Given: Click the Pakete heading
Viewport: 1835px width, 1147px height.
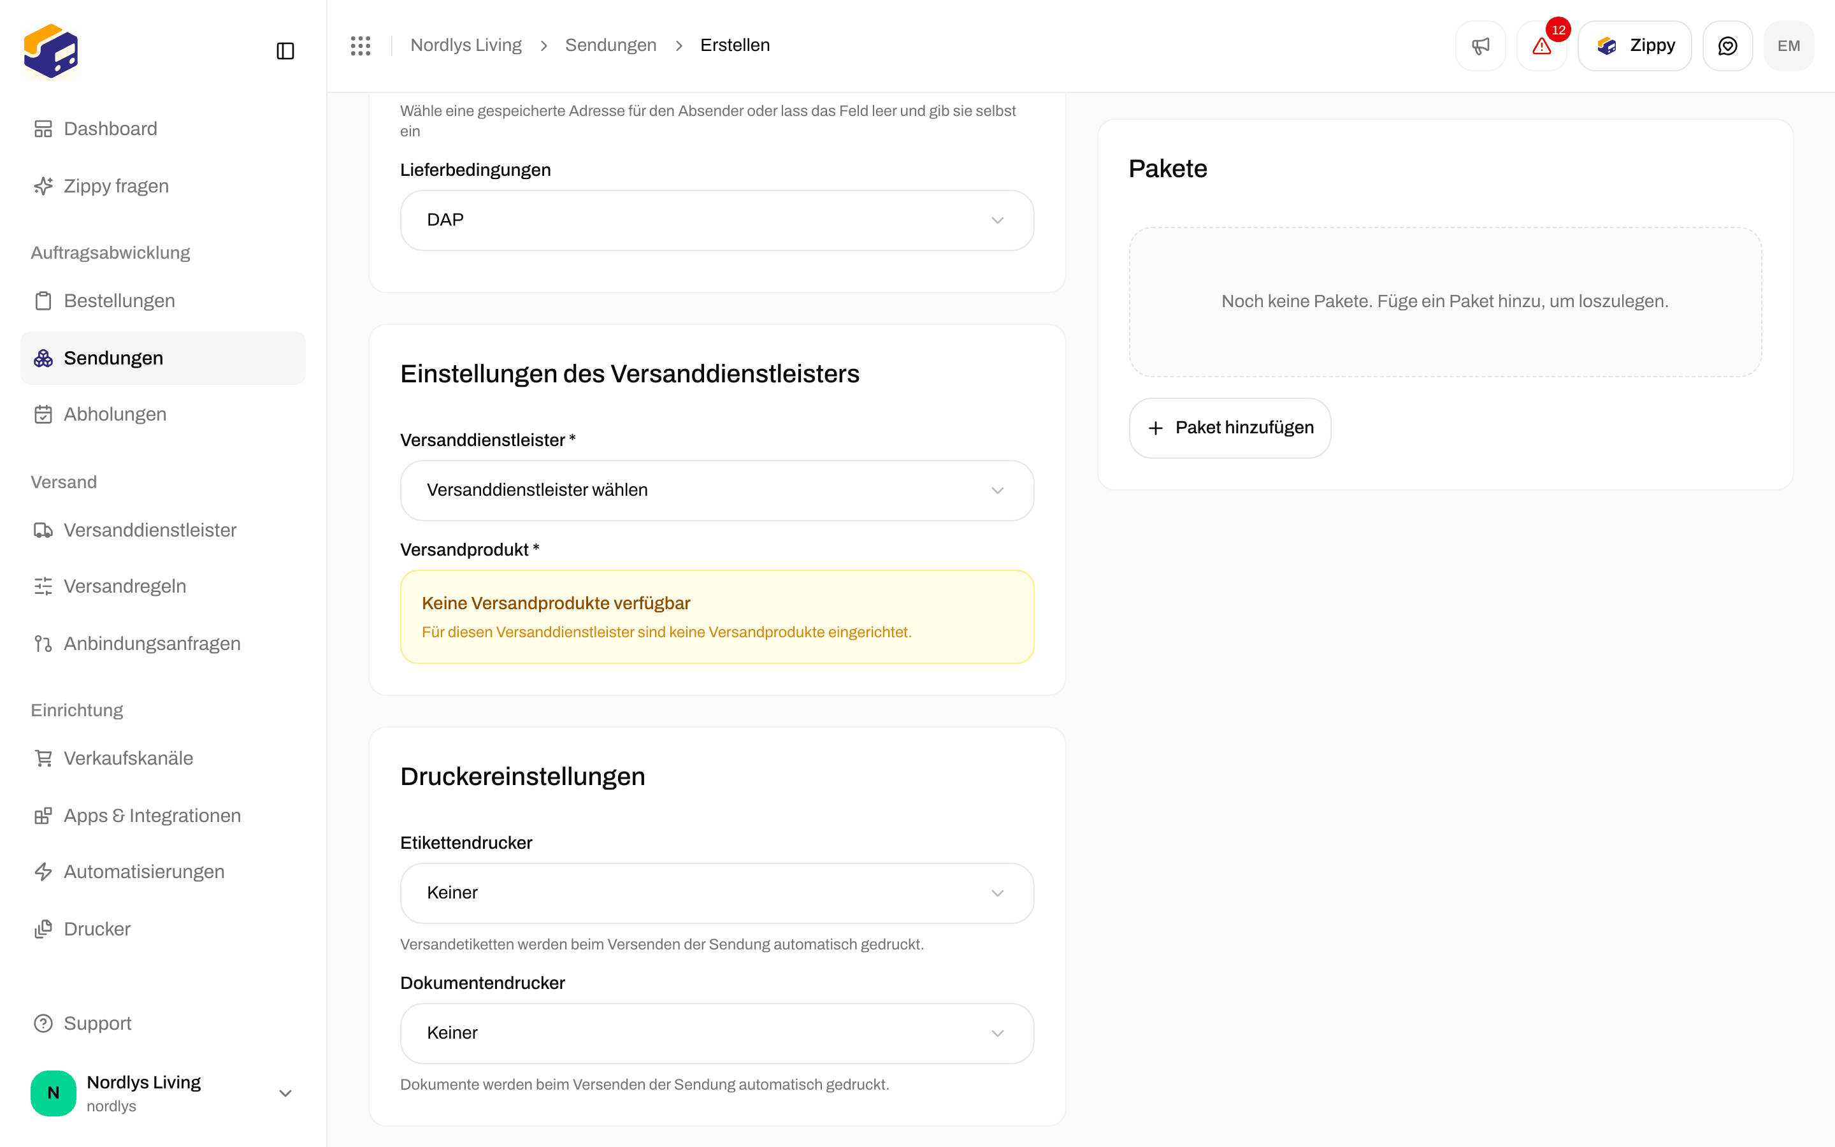Looking at the screenshot, I should (x=1168, y=168).
